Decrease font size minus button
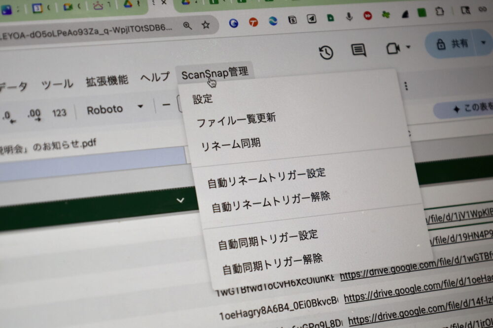Screen dimensions: 493x328 (x=166, y=104)
